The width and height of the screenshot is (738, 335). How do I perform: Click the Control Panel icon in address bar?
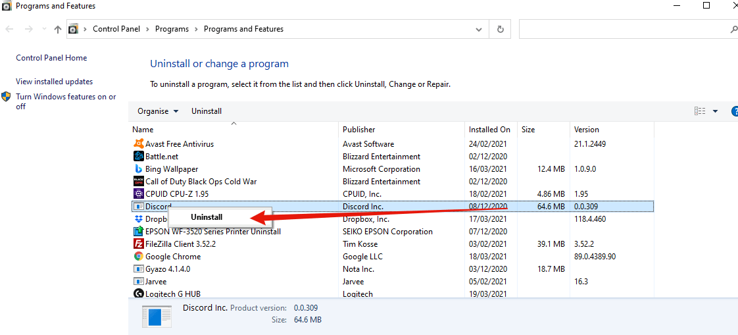(x=73, y=29)
